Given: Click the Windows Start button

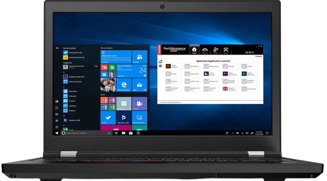Looking at the screenshot, I should point(57,133).
